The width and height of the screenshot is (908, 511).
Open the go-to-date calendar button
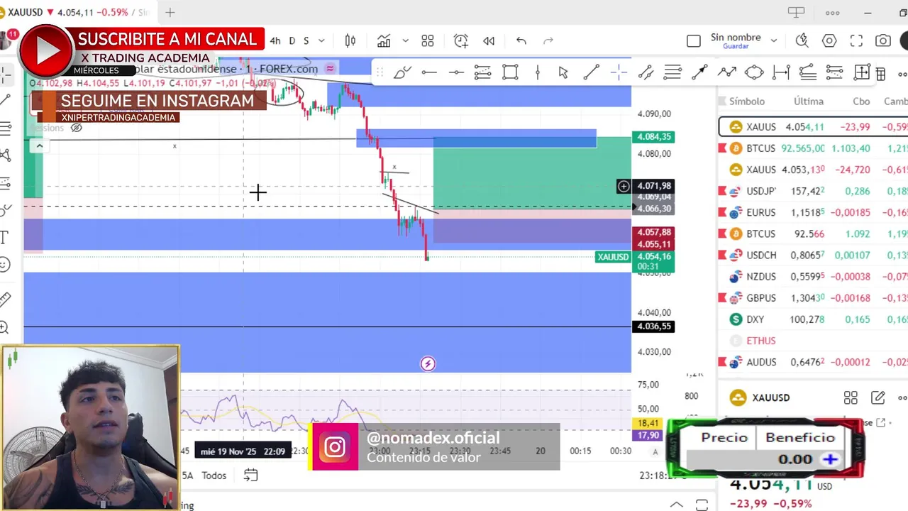pyautogui.click(x=250, y=475)
